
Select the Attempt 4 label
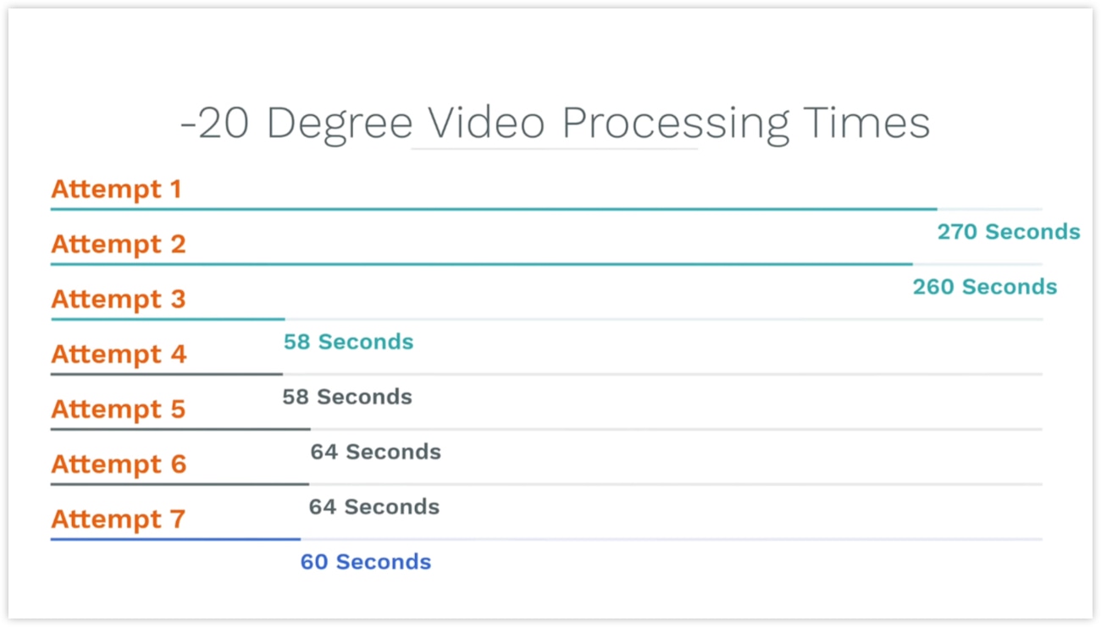coord(119,354)
